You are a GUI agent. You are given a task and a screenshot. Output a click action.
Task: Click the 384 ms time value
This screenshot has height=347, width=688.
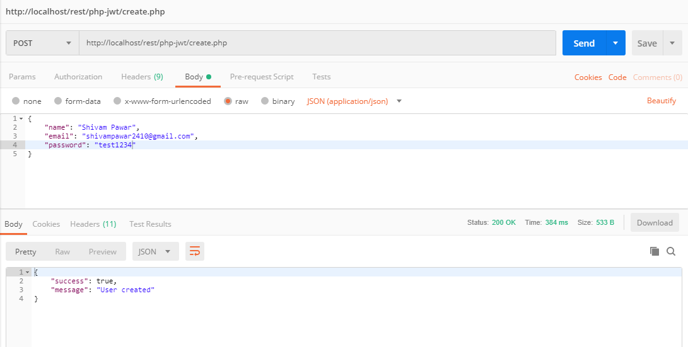pos(556,222)
